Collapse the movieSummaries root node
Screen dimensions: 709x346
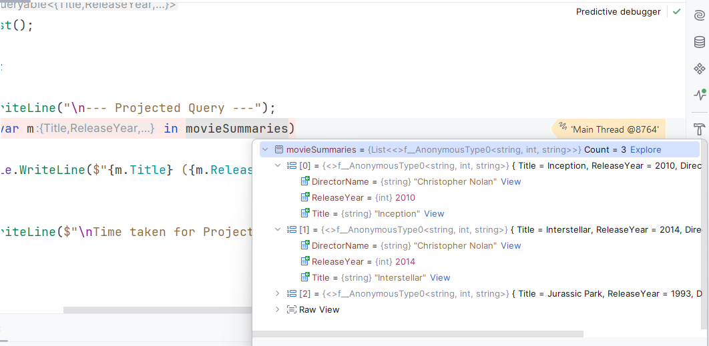click(266, 149)
